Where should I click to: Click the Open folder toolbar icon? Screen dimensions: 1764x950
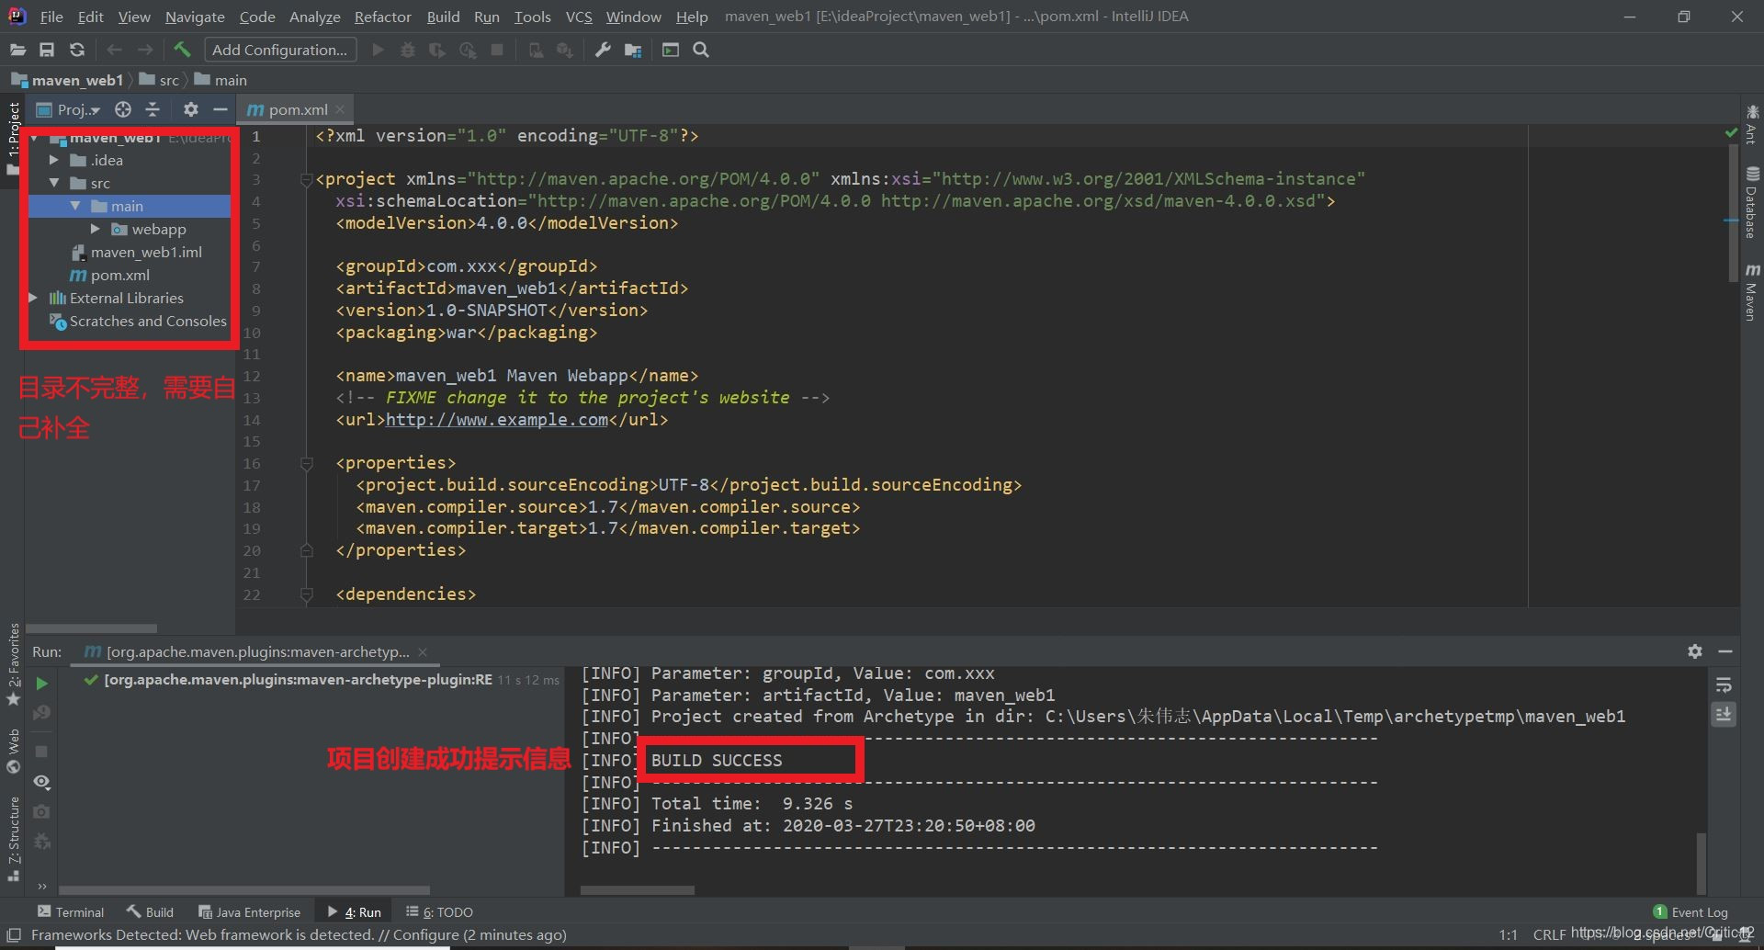tap(17, 50)
